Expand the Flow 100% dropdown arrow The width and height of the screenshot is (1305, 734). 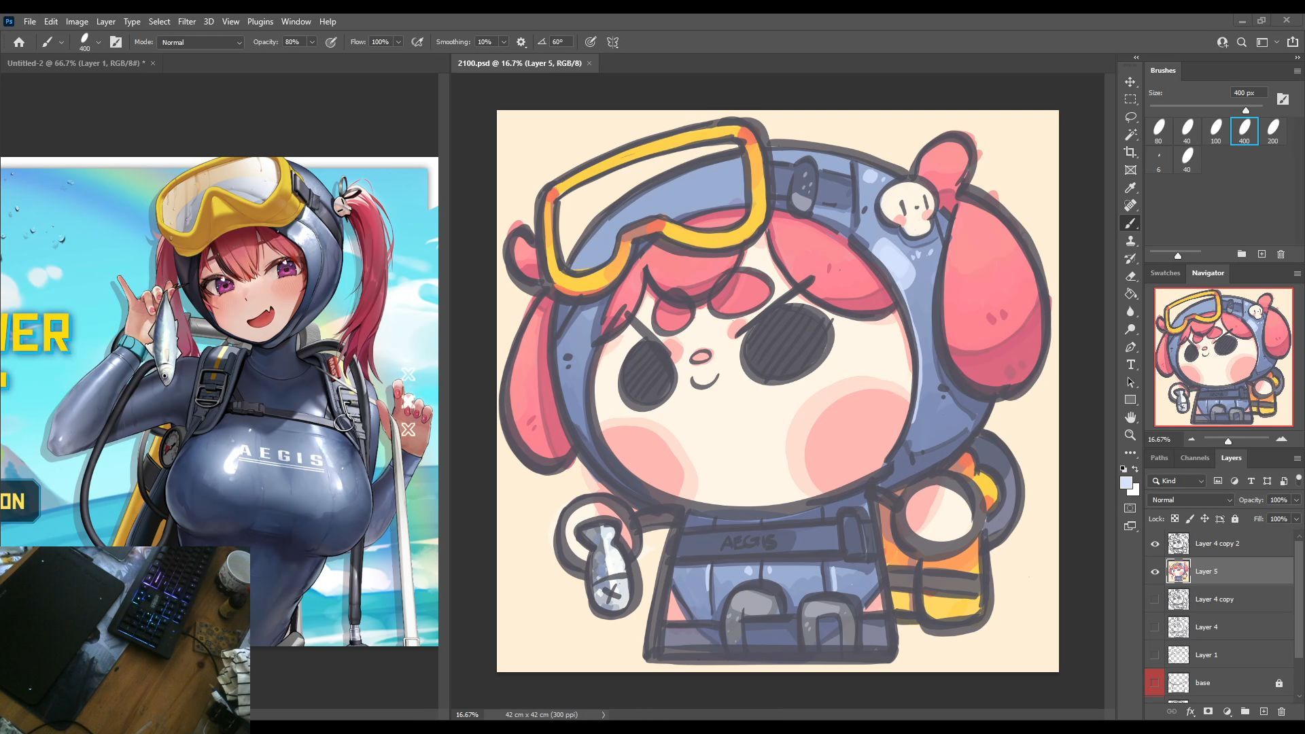click(x=398, y=42)
